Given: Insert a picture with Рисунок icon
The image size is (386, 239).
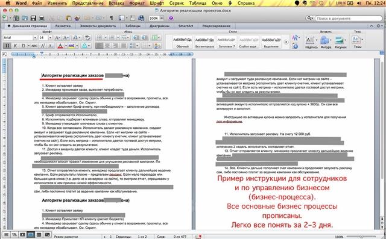Looking at the screenshot, I should click(x=340, y=42).
